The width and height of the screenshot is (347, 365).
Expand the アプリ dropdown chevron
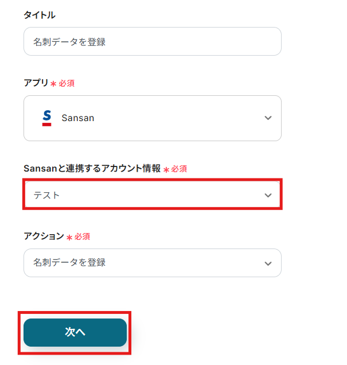pos(268,118)
